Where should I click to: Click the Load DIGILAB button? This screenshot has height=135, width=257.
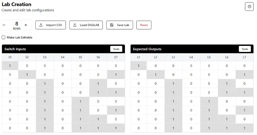(86, 25)
